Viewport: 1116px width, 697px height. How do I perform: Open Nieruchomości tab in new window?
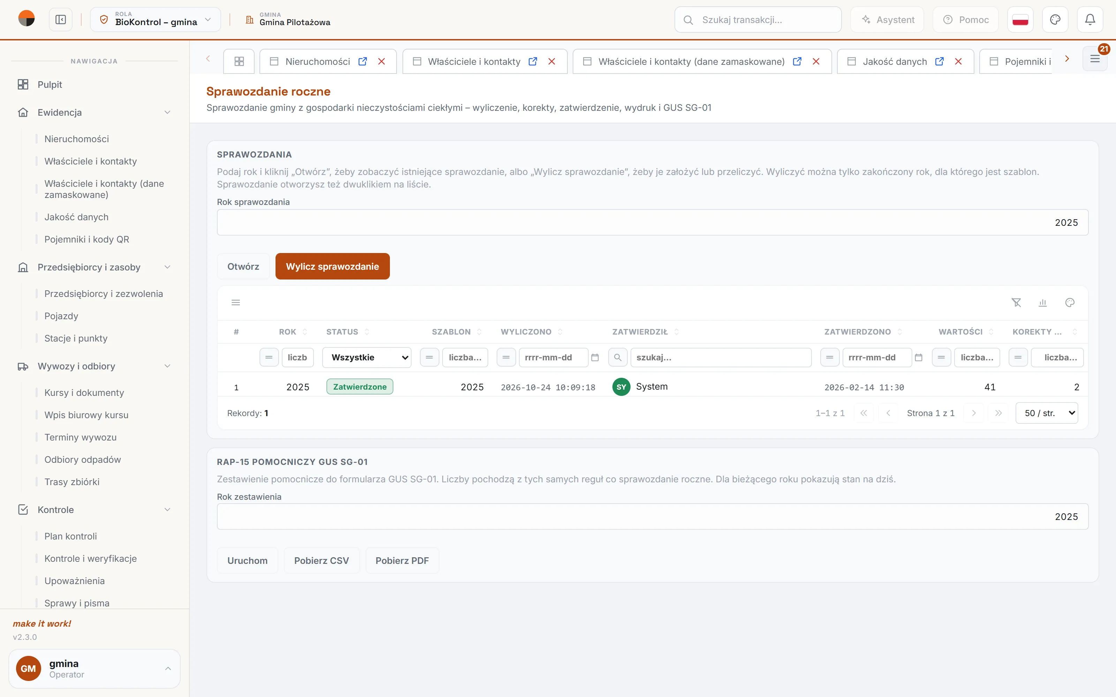(362, 61)
